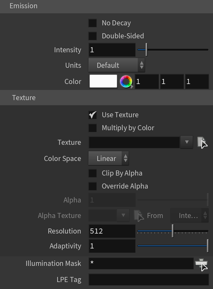
Task: Click the Illumination Mask text field
Action: point(141,263)
